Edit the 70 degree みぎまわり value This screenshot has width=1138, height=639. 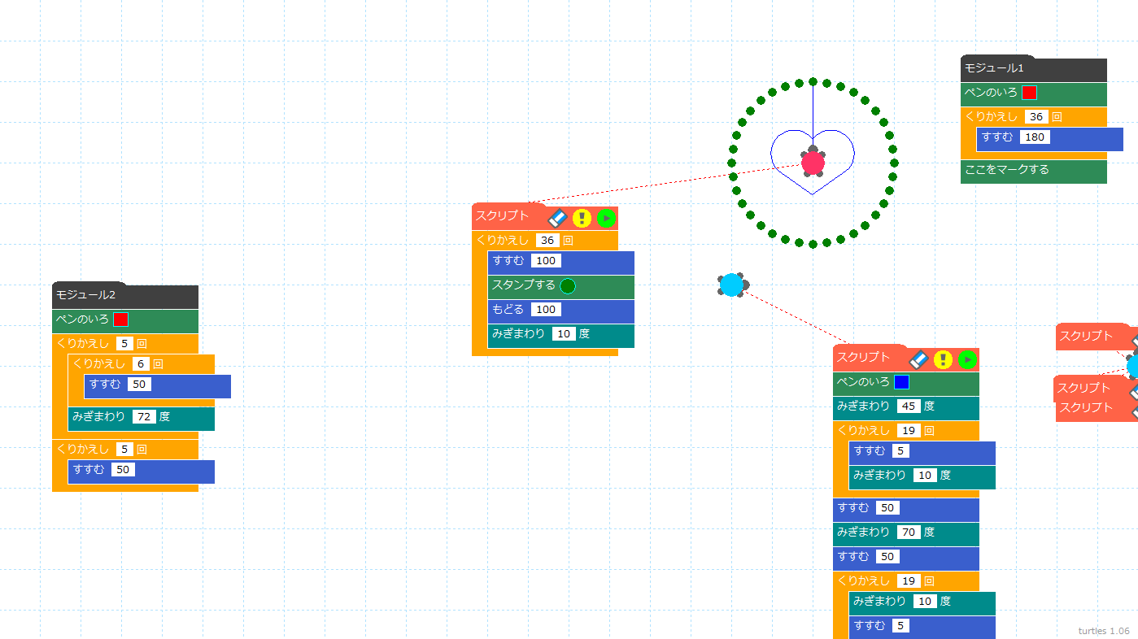(909, 532)
